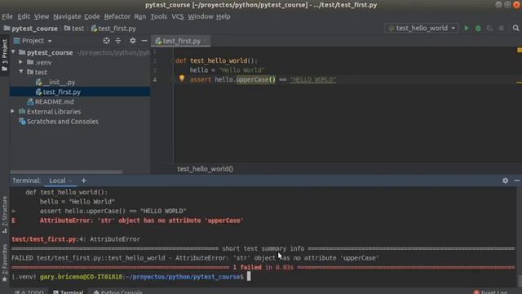Open the Window menu
The width and height of the screenshot is (522, 294).
[x=201, y=16]
